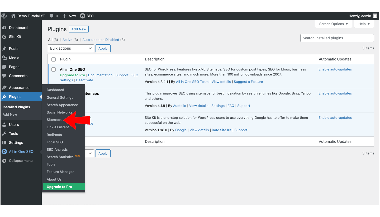
Task: Click the WordPress logo icon in admin bar
Action: tap(4, 16)
